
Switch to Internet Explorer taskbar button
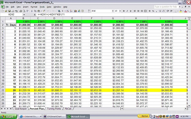[x=31, y=117]
